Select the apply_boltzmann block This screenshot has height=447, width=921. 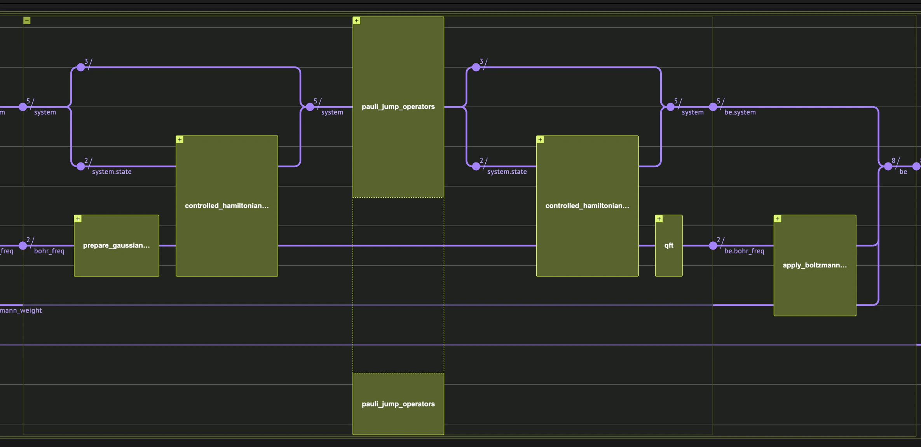815,265
